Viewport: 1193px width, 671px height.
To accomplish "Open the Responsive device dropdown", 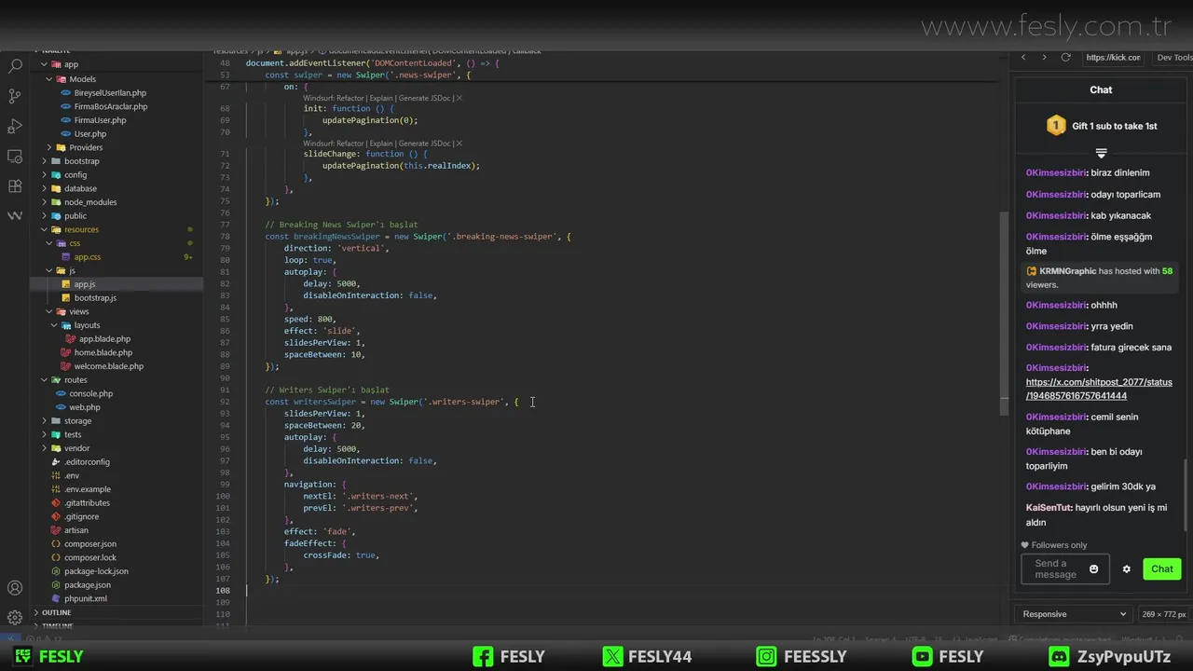I will [1074, 614].
